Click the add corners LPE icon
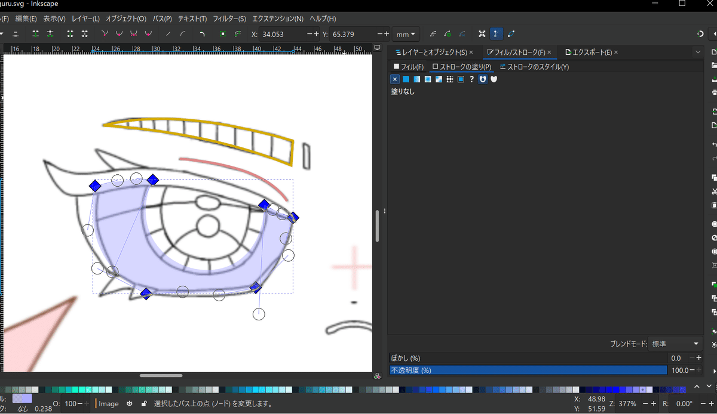 point(203,34)
